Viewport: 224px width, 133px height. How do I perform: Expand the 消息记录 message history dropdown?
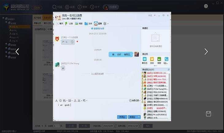tap(135, 100)
